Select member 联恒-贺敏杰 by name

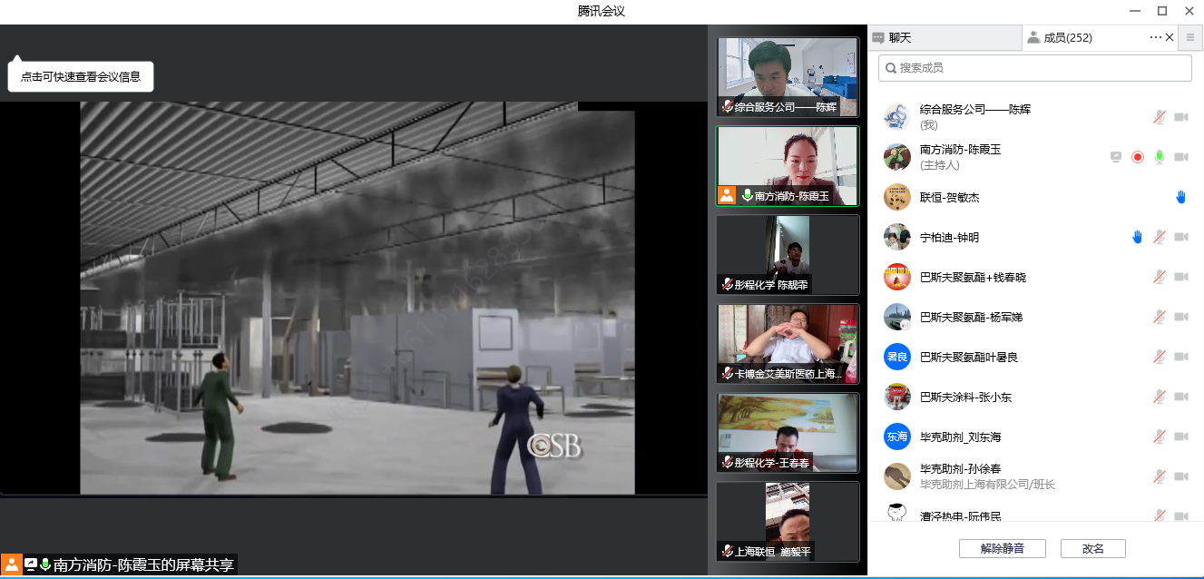pos(950,197)
